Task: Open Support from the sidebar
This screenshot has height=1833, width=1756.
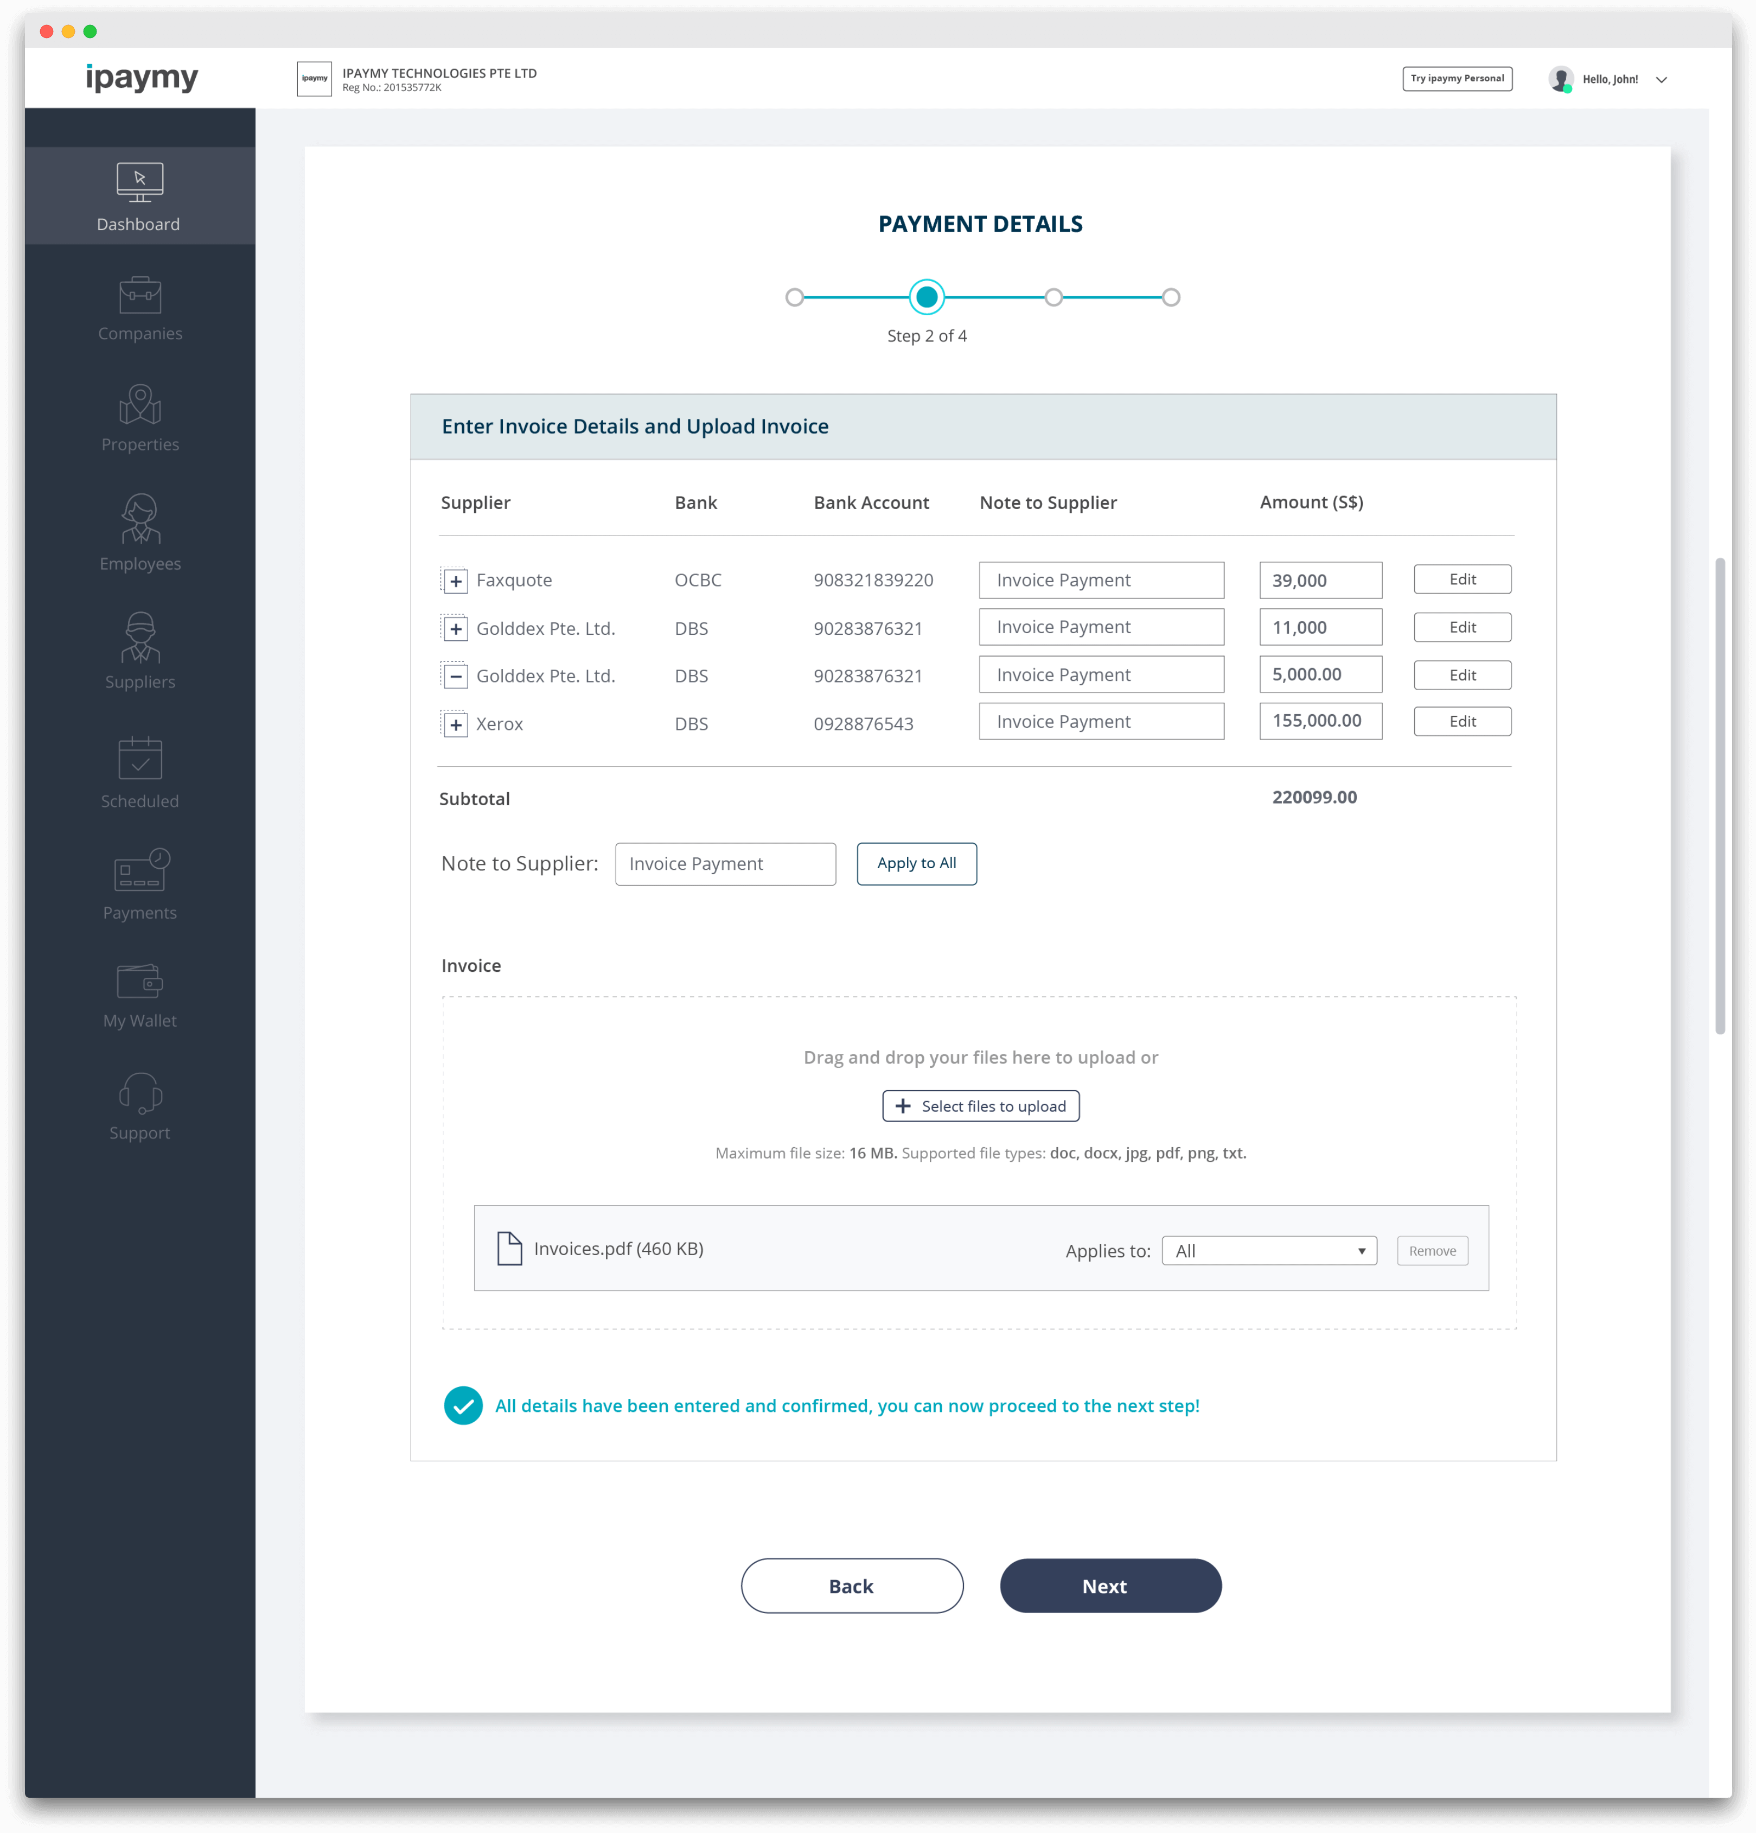Action: tap(139, 1104)
